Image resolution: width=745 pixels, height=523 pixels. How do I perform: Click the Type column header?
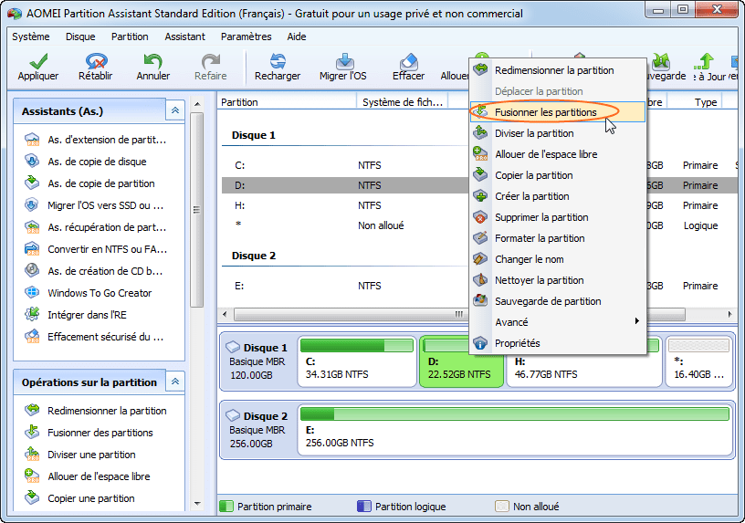pyautogui.click(x=695, y=102)
